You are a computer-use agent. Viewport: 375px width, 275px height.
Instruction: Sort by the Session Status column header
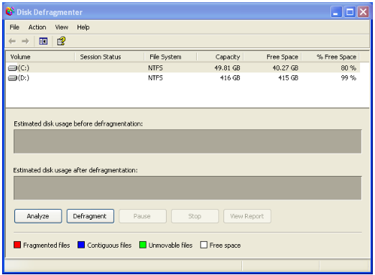coord(109,57)
